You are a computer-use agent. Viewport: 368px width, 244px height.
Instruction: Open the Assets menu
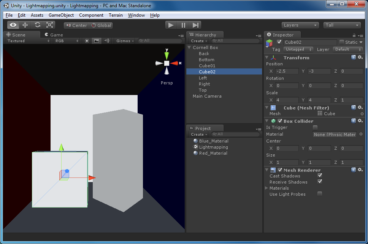coord(37,15)
